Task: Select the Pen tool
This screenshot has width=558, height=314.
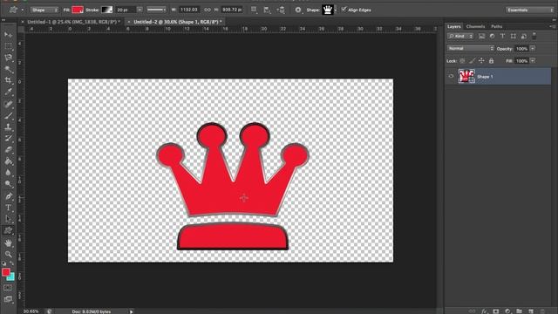Action: coord(8,195)
